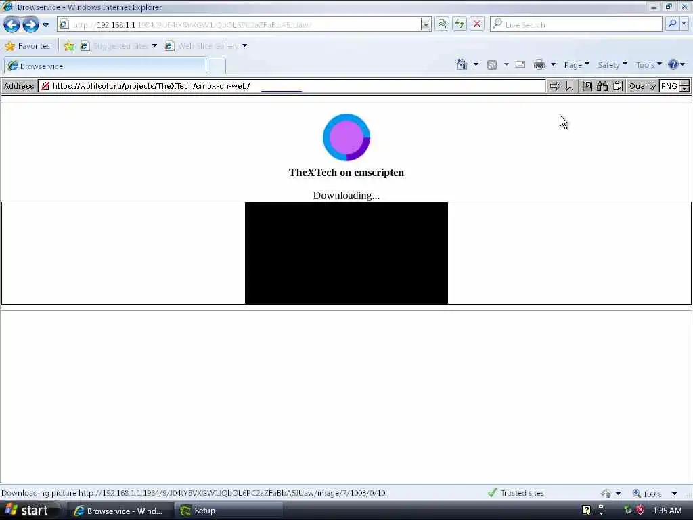Click the Print icon
The width and height of the screenshot is (693, 520).
(x=539, y=65)
